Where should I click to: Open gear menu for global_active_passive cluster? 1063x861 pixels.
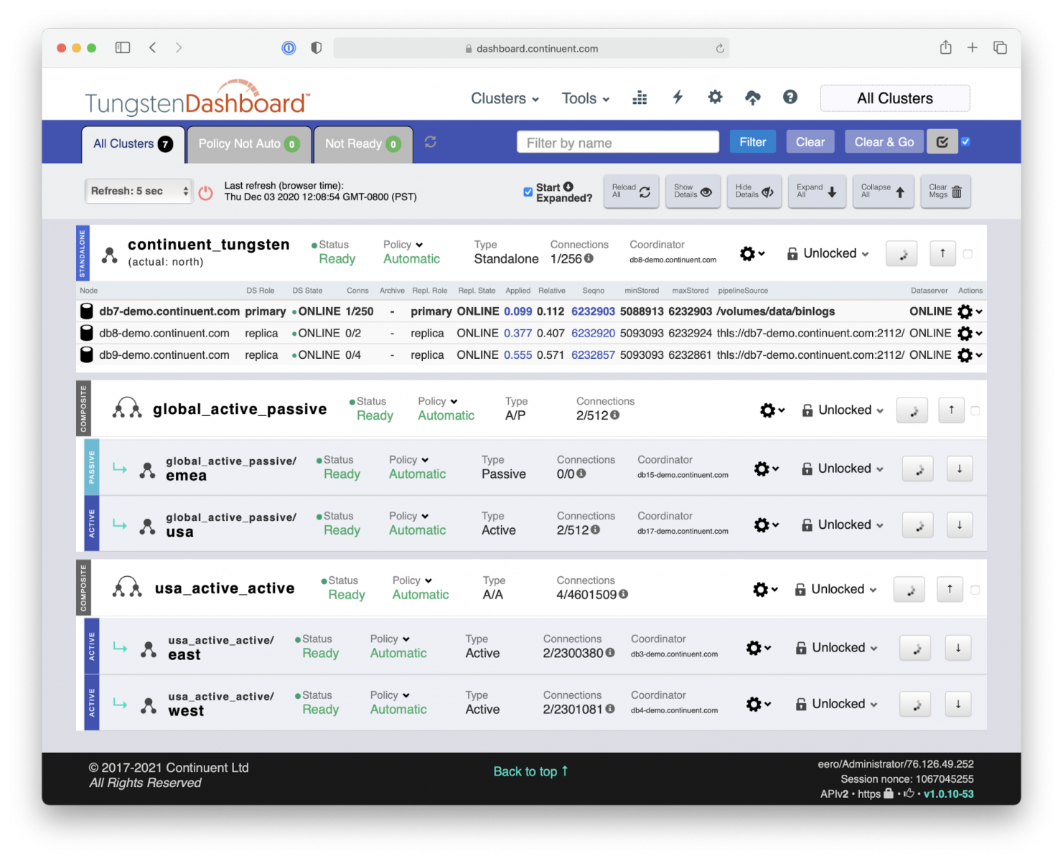click(772, 410)
